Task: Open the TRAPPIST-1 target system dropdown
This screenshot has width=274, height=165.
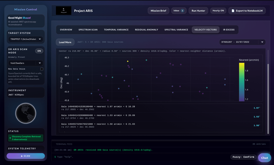Action: pos(26,39)
